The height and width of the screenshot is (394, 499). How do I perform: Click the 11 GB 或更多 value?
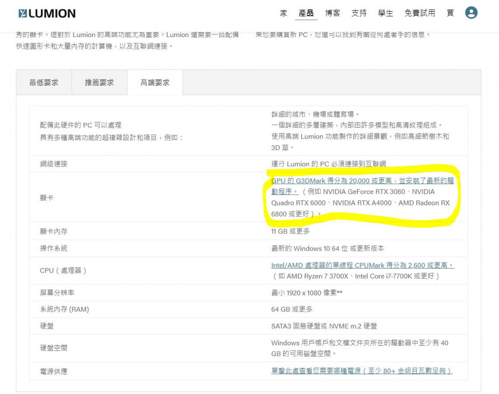click(x=290, y=231)
